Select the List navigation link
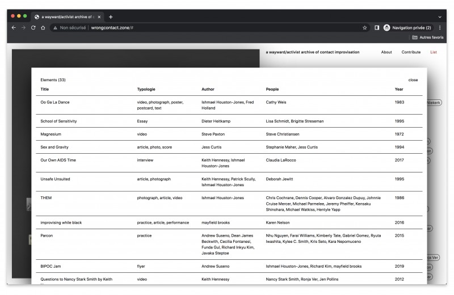Screen dimensions: 454x295 point(434,52)
